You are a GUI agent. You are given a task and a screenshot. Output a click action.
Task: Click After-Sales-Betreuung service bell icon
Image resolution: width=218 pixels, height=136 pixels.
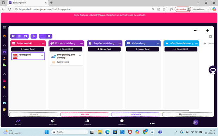pyautogui.click(x=167, y=43)
